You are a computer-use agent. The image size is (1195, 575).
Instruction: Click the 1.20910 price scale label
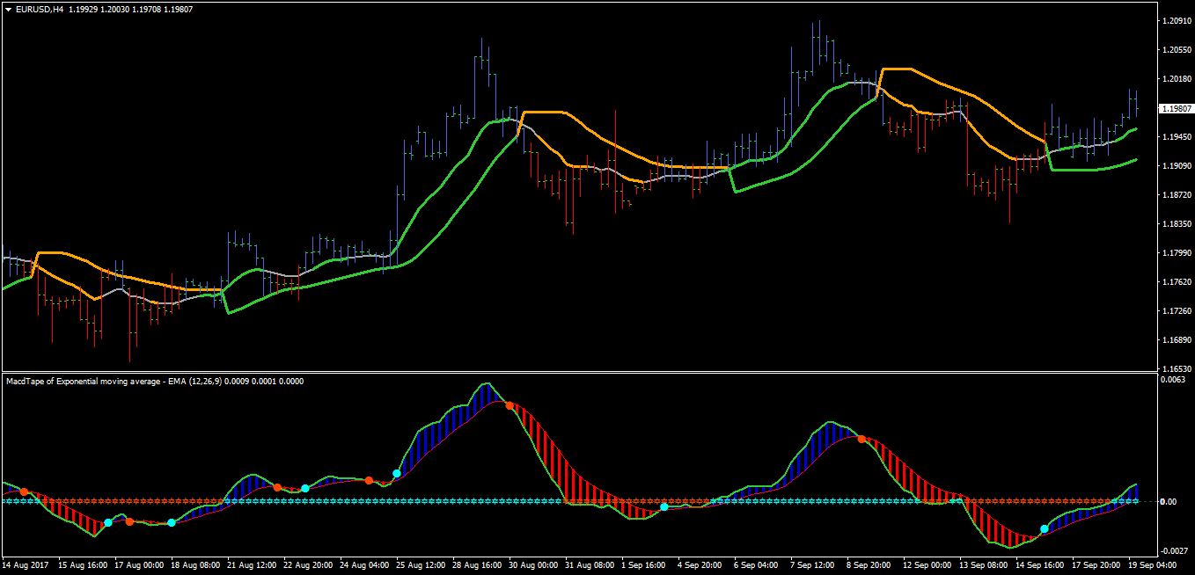point(1177,20)
